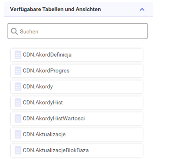Select the CDN.AkordyHistWartosci label
Viewport: 181px width, 159px height.
click(x=54, y=118)
